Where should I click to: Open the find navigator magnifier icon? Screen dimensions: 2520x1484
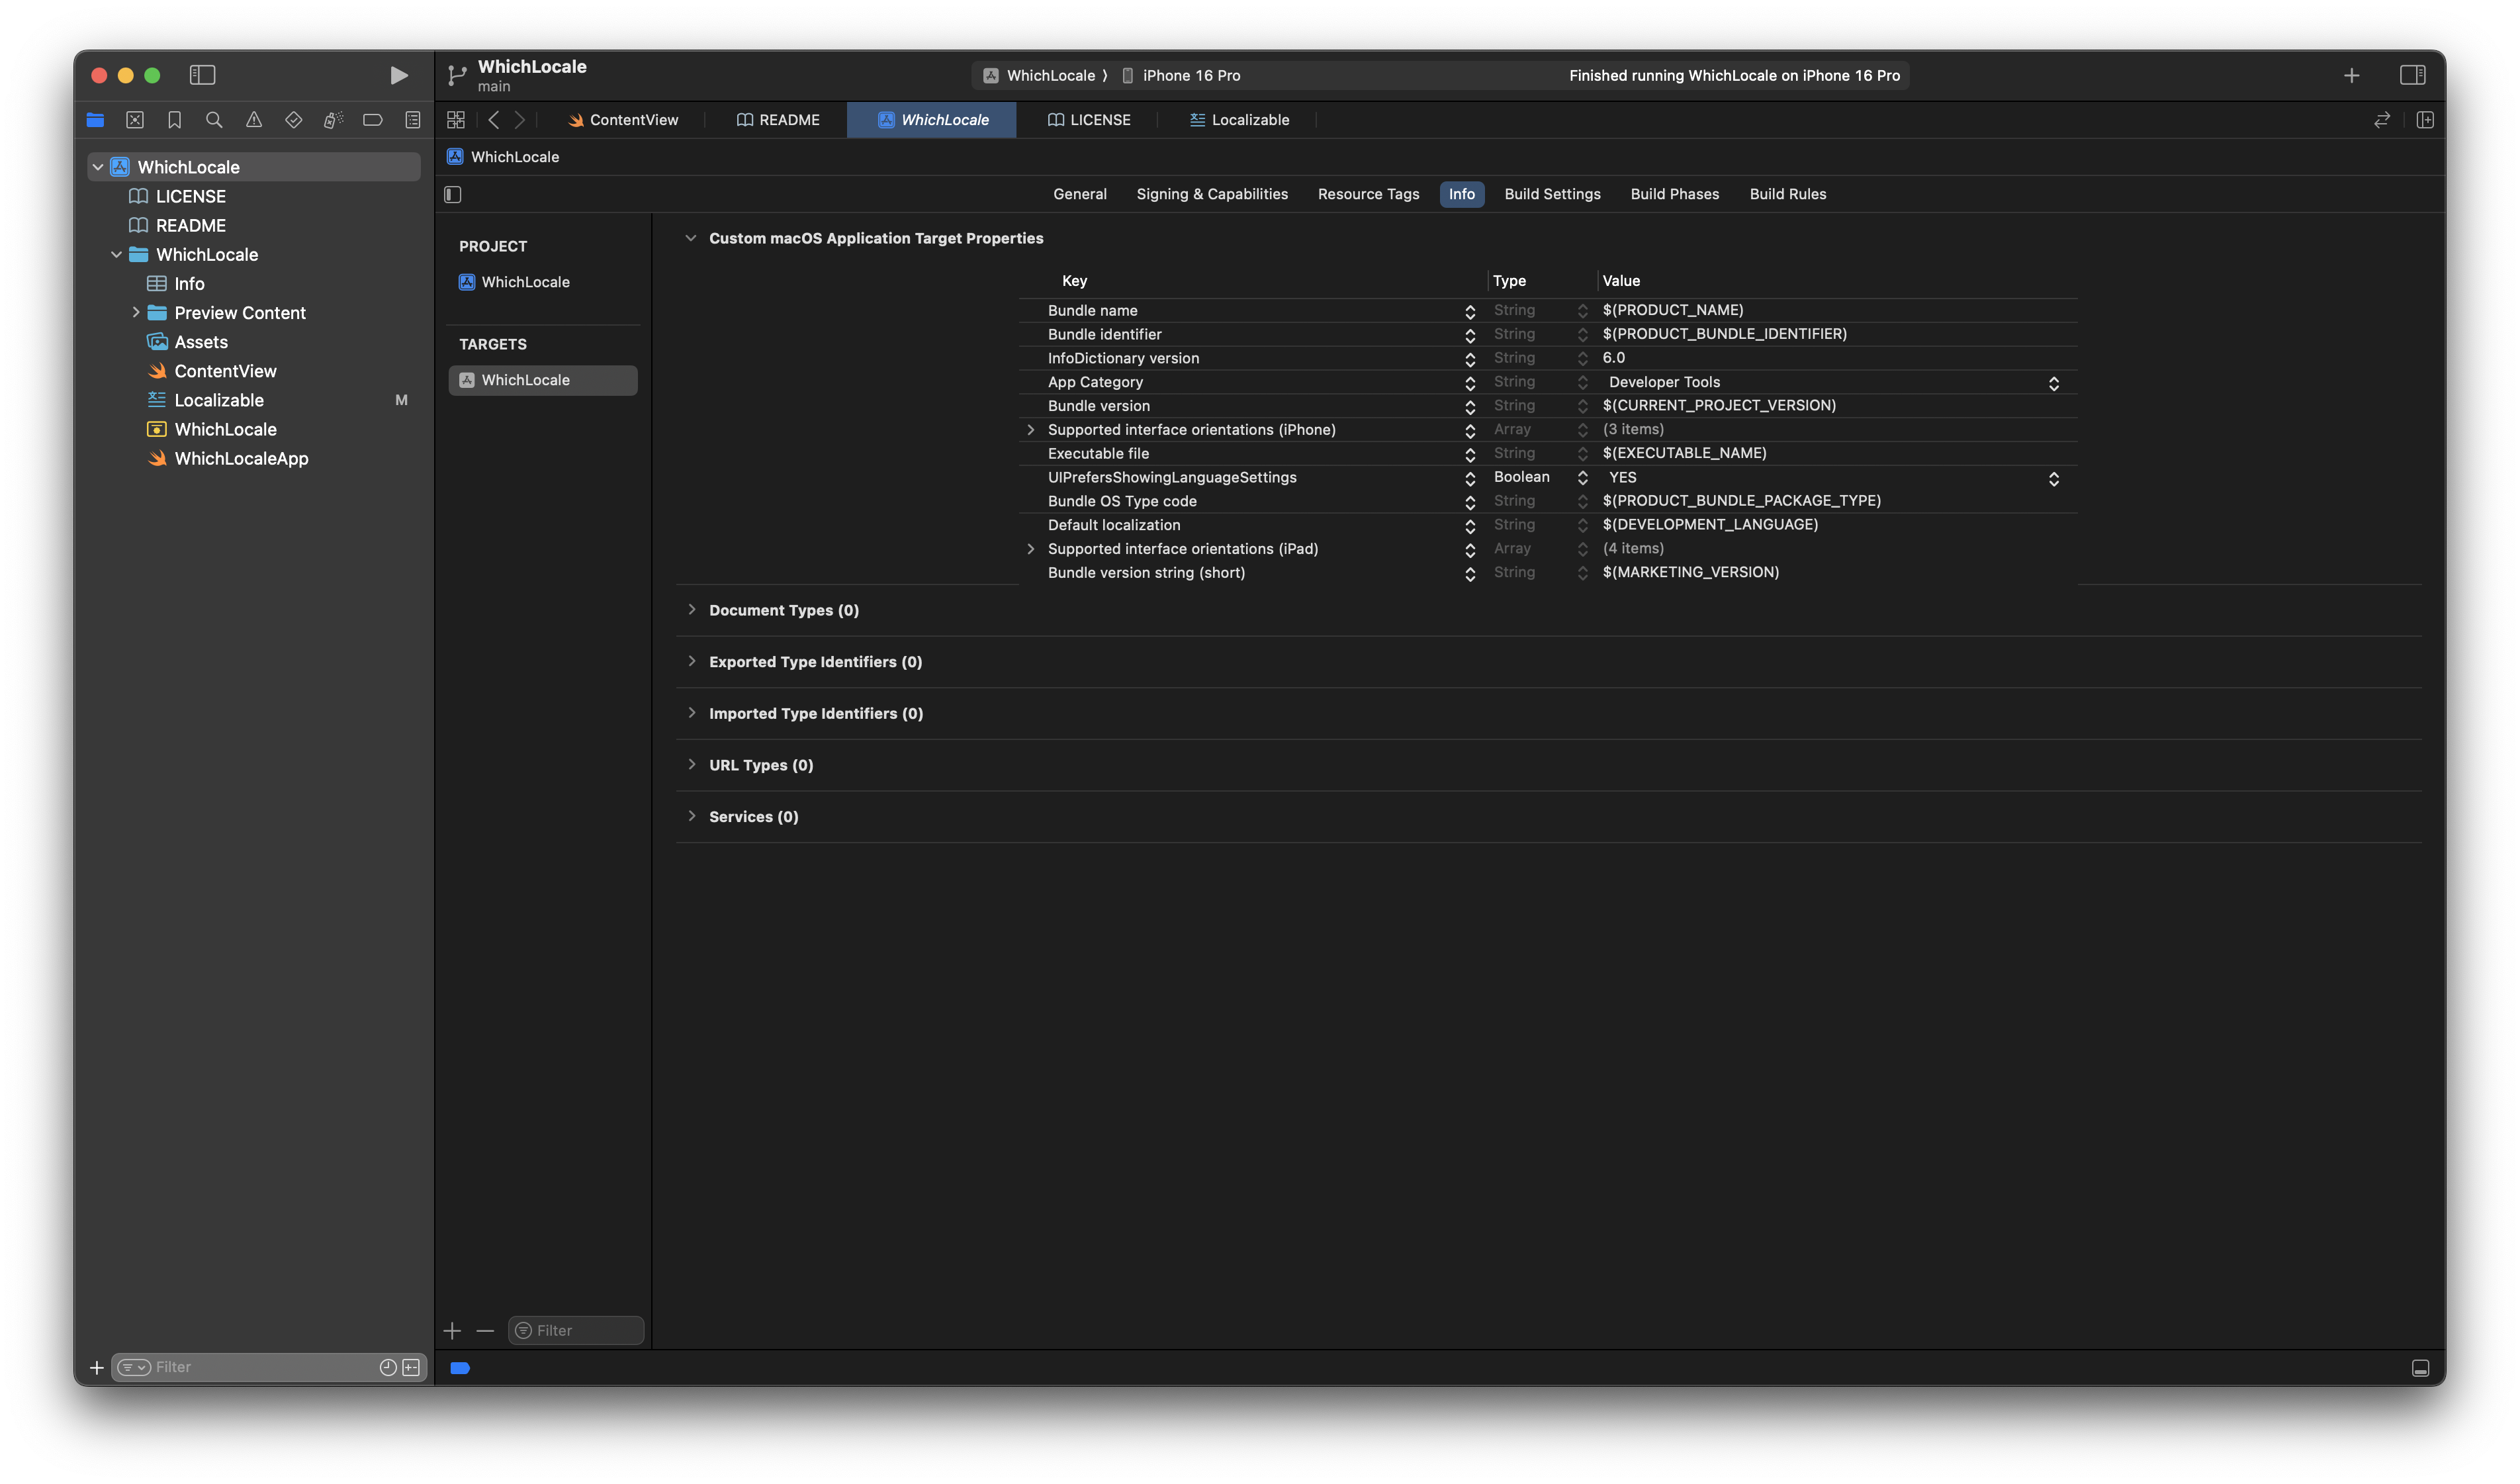(x=214, y=120)
